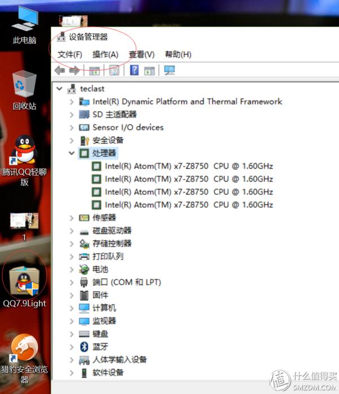Expand the 传感器 category

[x=72, y=218]
